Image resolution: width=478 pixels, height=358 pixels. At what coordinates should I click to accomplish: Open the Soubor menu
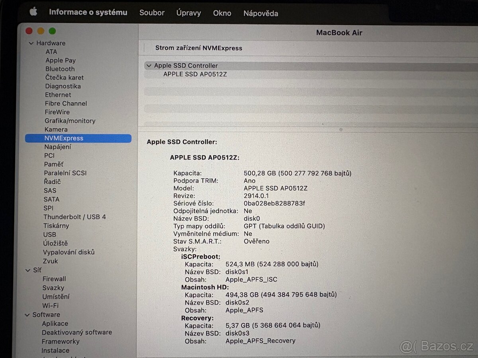[x=152, y=13]
